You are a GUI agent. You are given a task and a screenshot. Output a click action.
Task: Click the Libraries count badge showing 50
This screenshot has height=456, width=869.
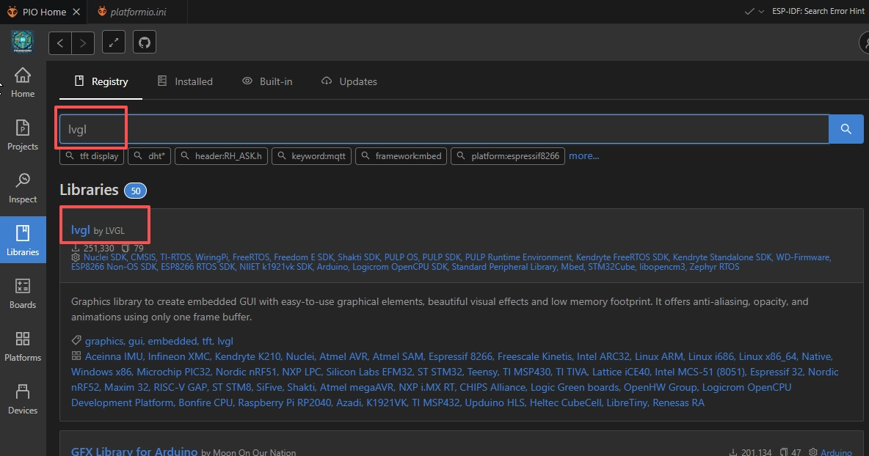click(x=135, y=191)
